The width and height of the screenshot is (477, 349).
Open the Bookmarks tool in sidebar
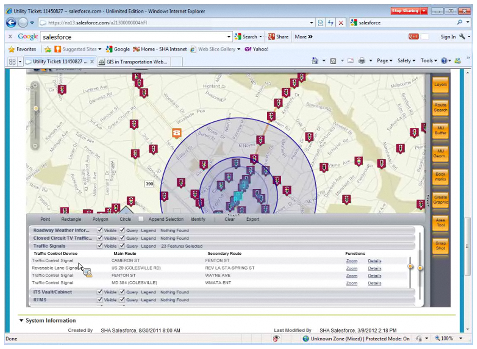click(x=440, y=177)
